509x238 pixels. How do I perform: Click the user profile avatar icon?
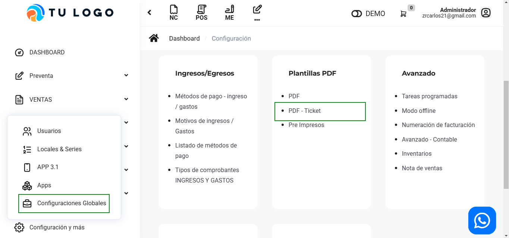tap(486, 13)
